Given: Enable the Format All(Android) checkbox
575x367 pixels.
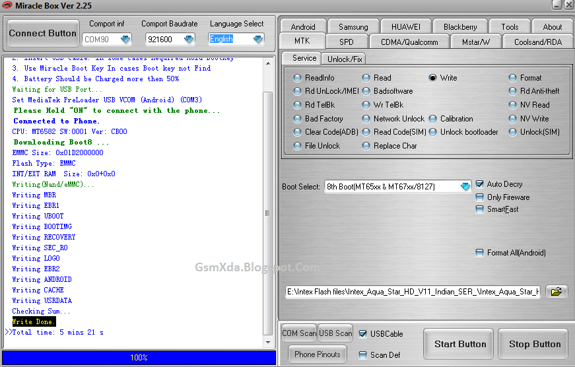Looking at the screenshot, I should point(479,253).
